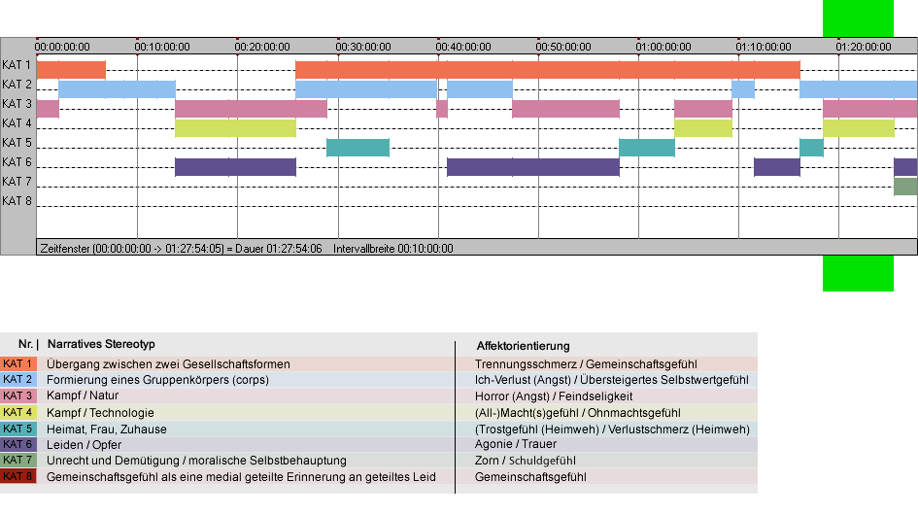
Task: Select 'Zorn / Schuldgefühl' affect text
Action: pos(526,462)
